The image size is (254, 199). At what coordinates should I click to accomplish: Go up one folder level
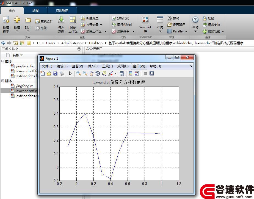(16, 43)
